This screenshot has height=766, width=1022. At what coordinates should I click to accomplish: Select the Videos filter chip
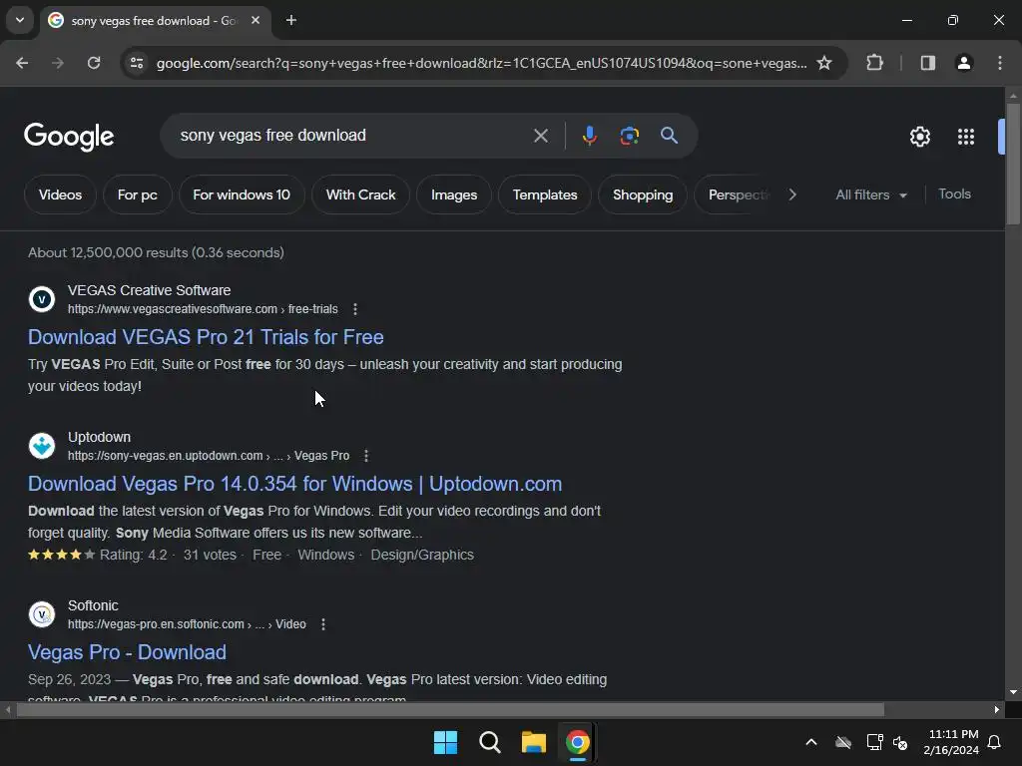click(60, 194)
